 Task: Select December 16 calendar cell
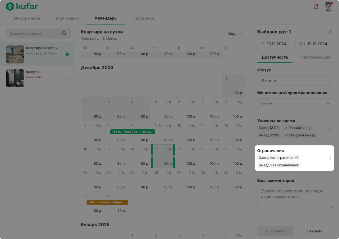[x=92, y=156]
